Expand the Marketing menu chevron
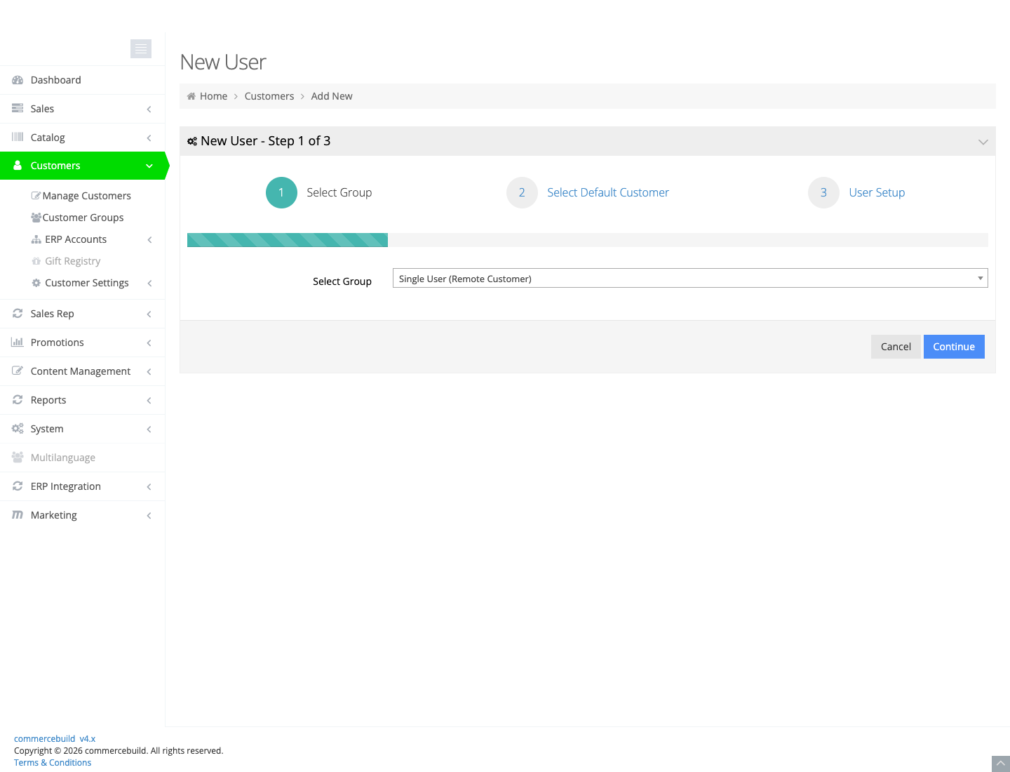Image resolution: width=1010 pixels, height=772 pixels. 149,516
